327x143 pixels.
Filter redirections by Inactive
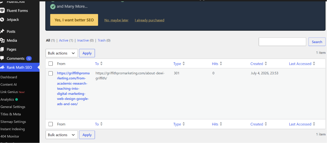[x=83, y=40]
